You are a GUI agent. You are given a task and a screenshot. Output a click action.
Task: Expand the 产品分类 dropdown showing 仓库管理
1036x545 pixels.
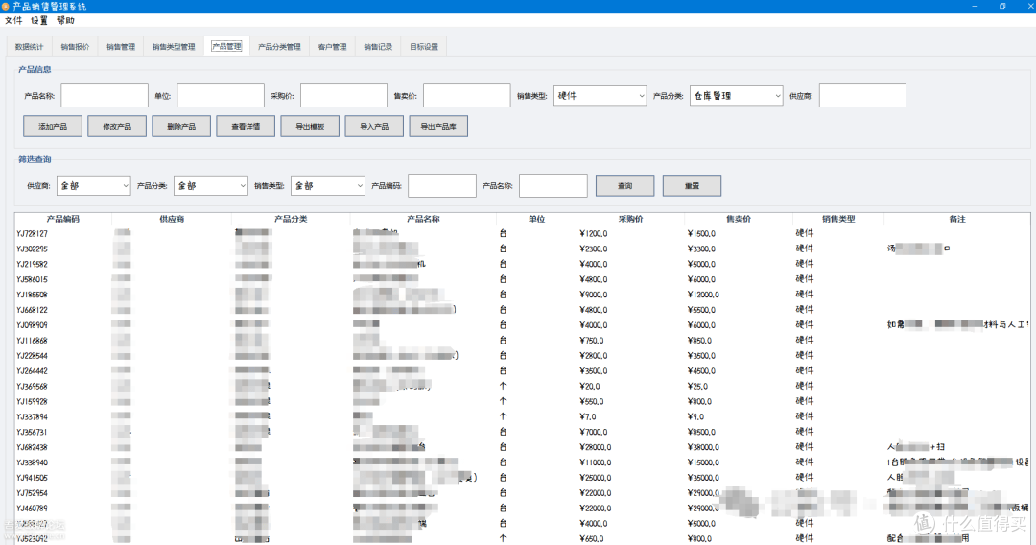(737, 96)
